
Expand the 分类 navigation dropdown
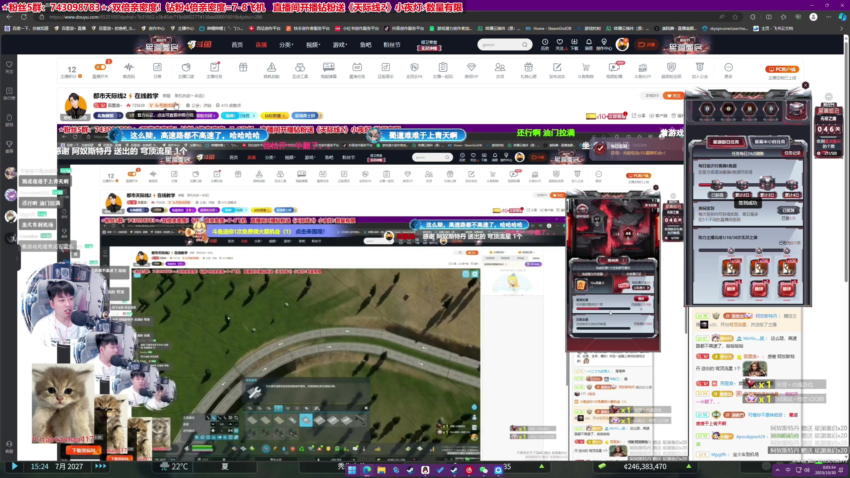286,45
